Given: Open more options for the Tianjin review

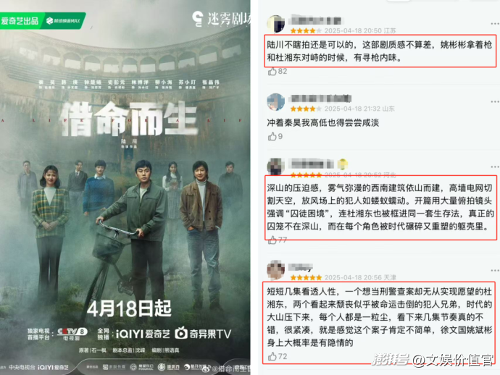Looking at the screenshot, I should coord(495,271).
